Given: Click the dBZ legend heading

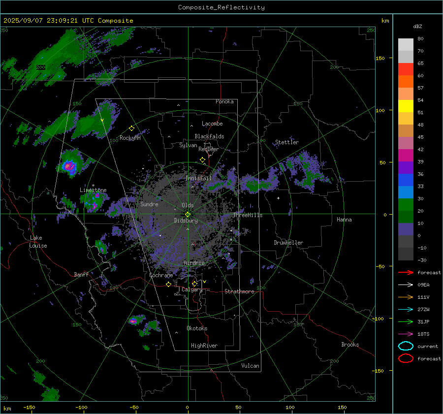Looking at the screenshot, I should click(x=417, y=26).
